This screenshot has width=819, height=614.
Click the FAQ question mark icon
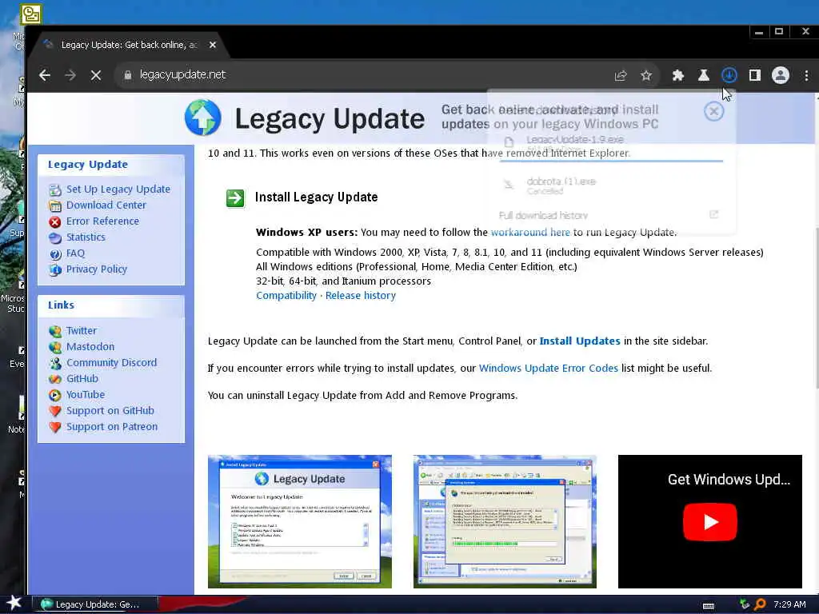55,254
